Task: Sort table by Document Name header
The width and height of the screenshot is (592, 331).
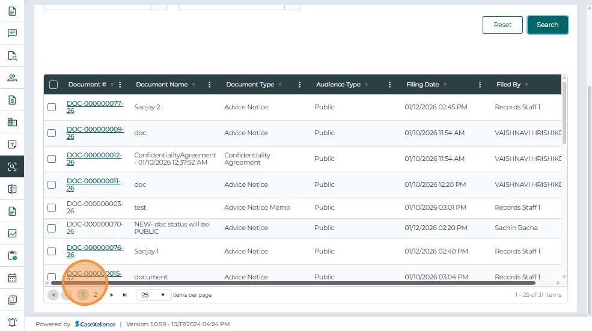Action: [x=162, y=85]
